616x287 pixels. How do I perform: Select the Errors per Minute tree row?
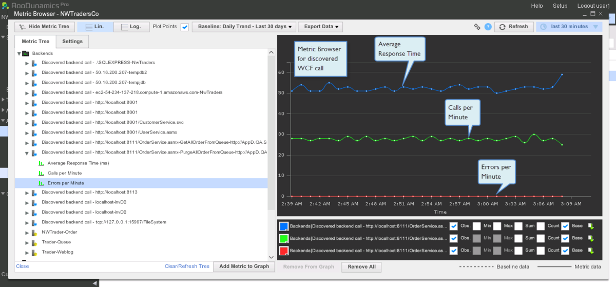click(141, 183)
